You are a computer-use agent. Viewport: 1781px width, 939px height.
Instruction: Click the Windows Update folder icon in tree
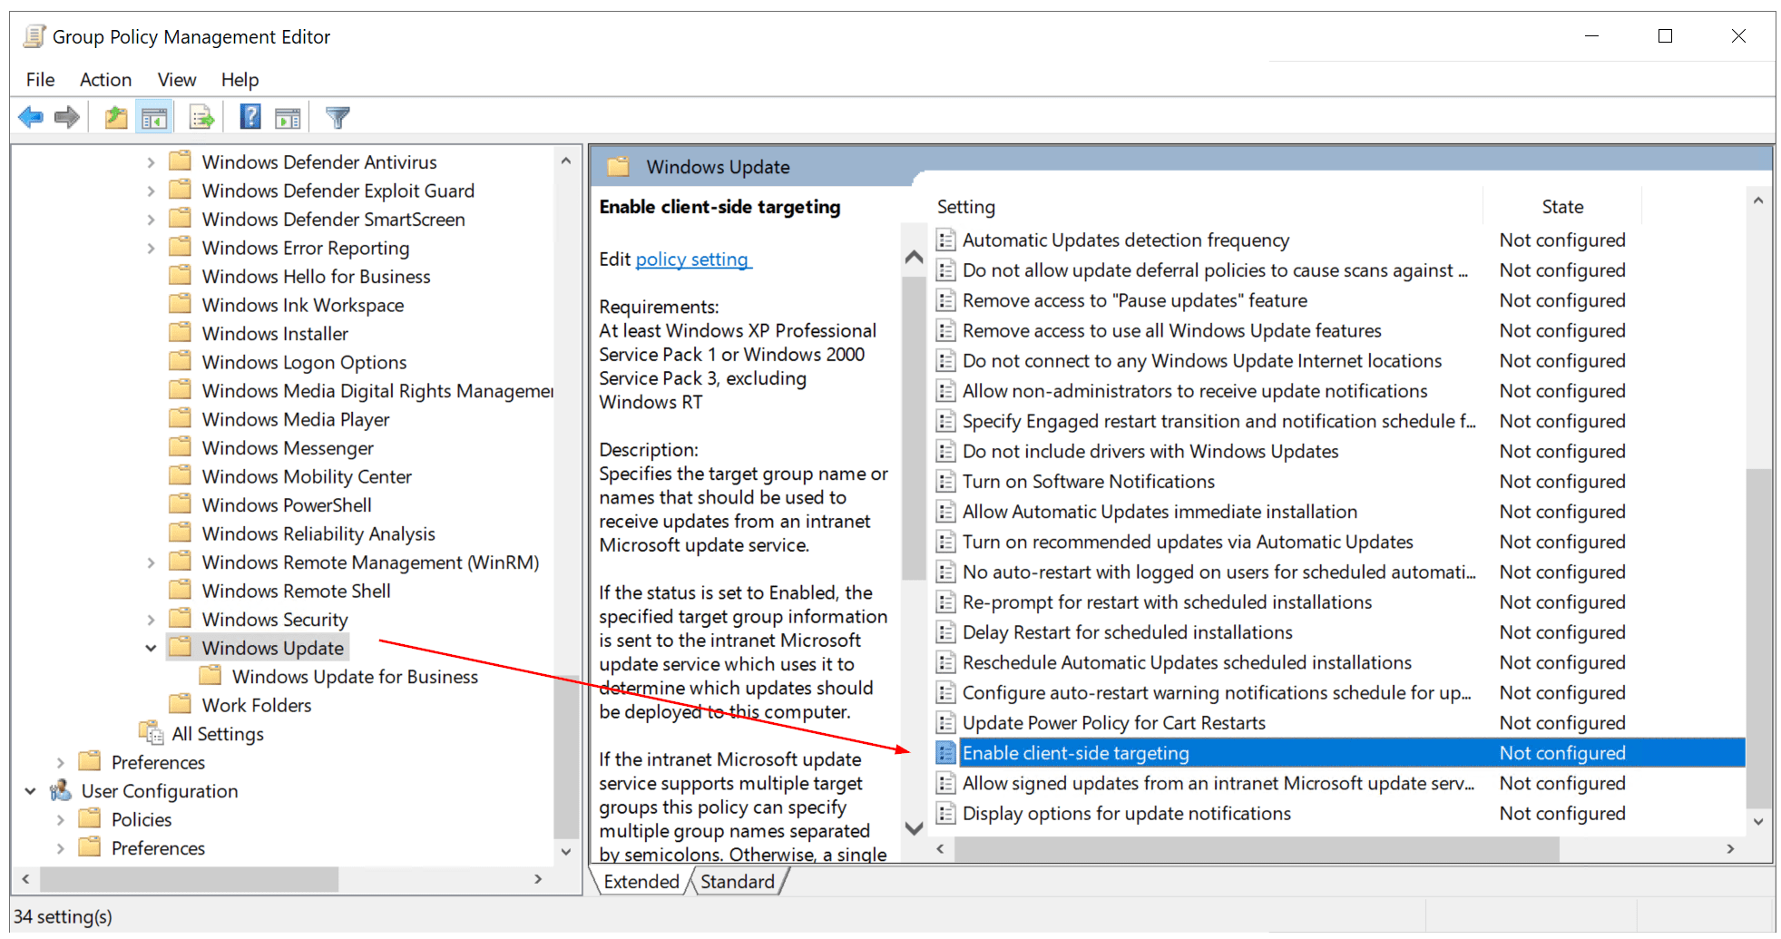point(181,647)
